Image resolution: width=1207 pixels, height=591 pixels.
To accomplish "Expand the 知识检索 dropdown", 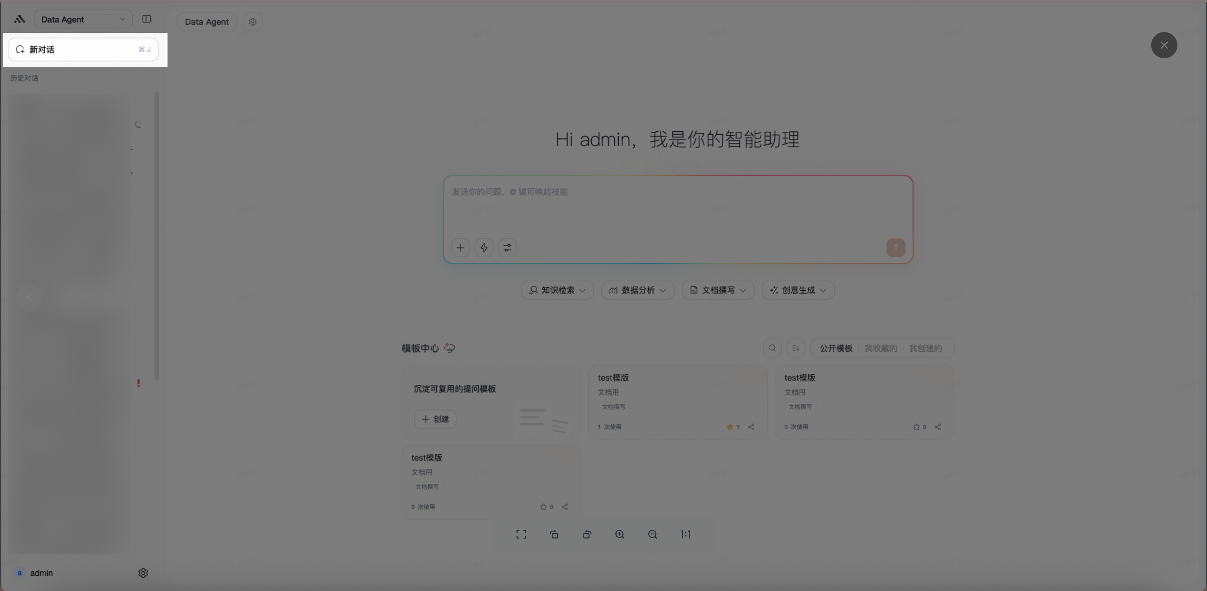I will pyautogui.click(x=557, y=290).
